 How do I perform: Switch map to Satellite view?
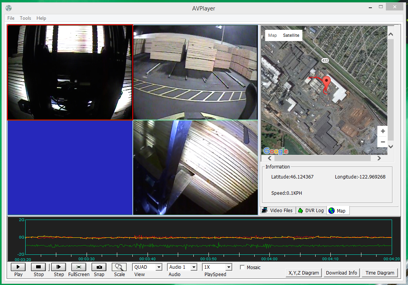(x=291, y=35)
